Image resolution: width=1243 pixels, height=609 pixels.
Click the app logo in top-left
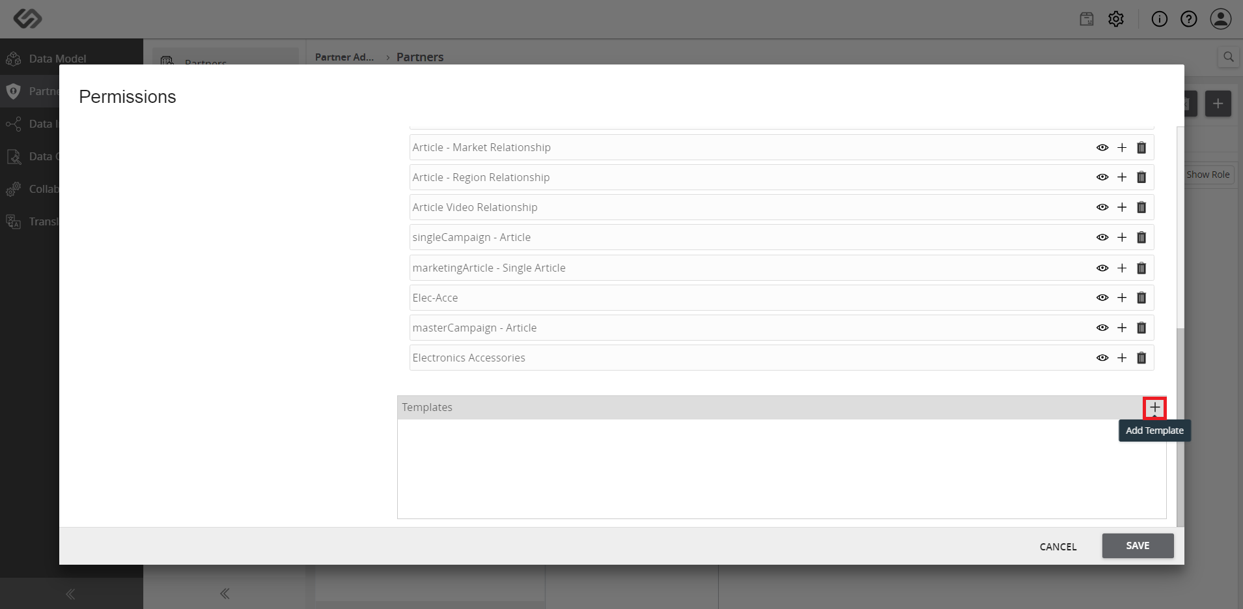coord(27,19)
